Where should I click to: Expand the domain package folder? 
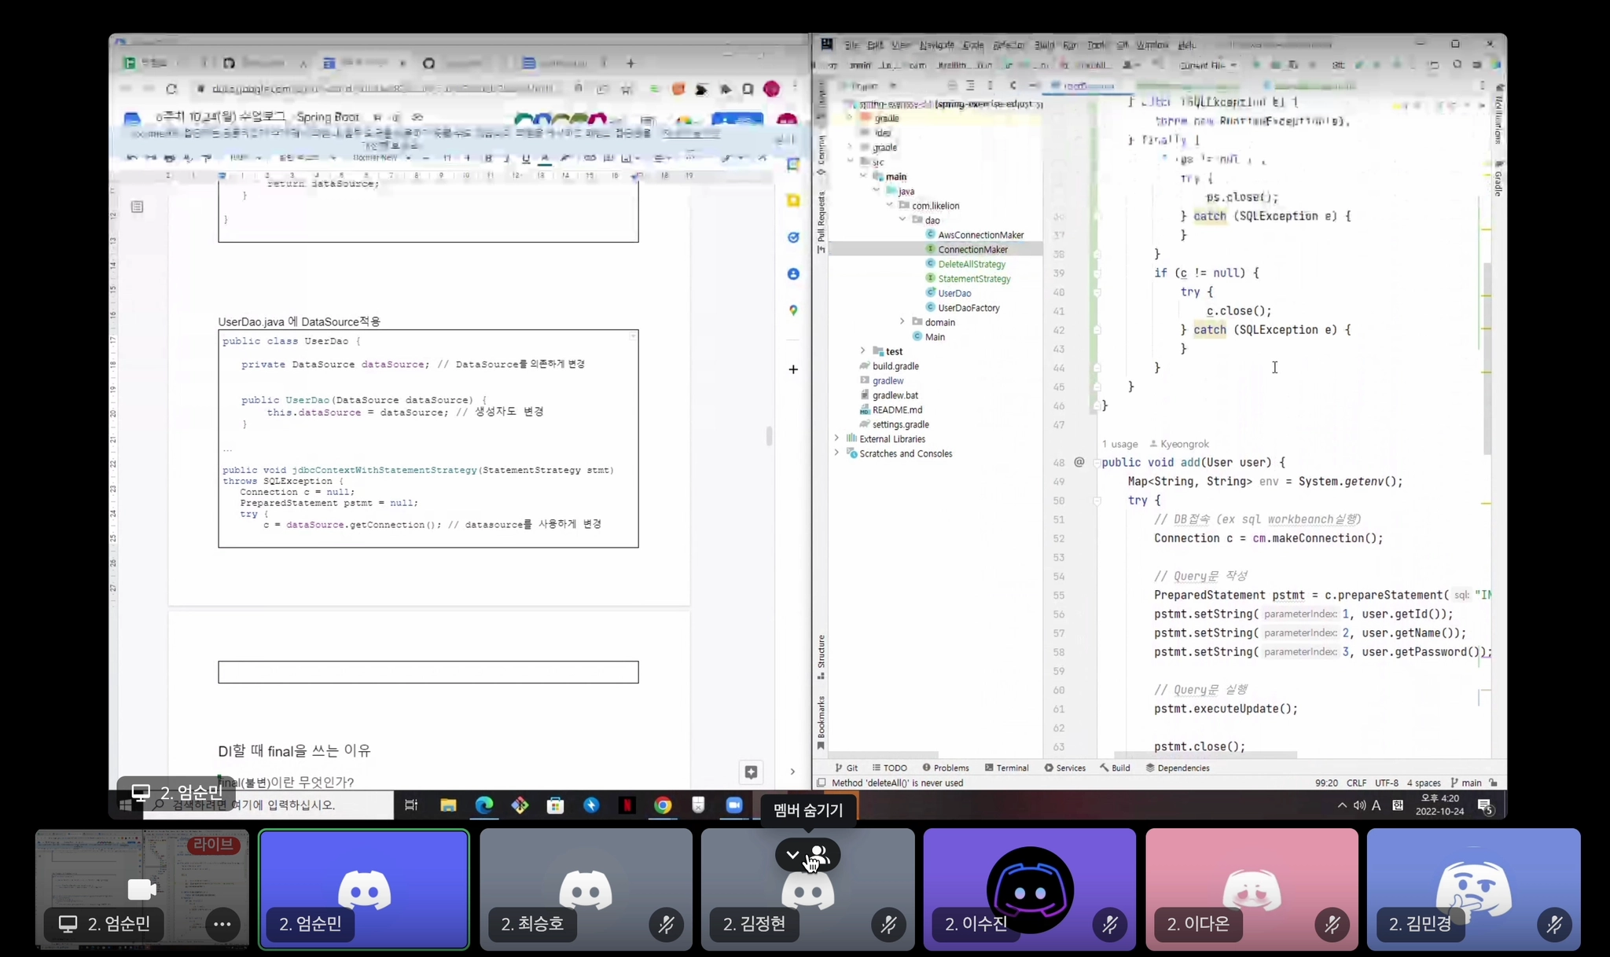click(x=902, y=322)
